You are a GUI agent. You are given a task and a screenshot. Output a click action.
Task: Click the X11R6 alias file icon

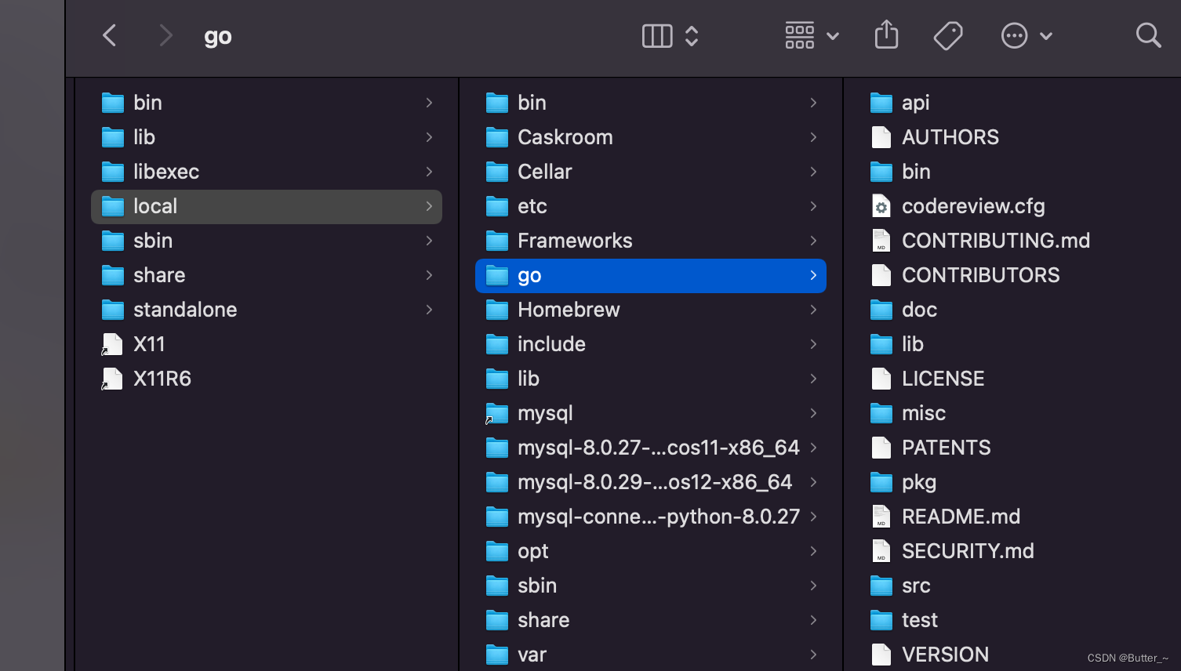[112, 379]
